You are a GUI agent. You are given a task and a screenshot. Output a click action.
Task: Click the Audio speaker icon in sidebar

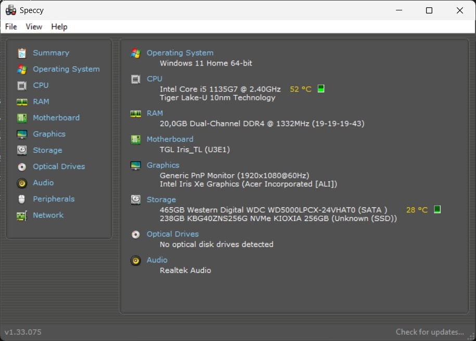tap(21, 182)
